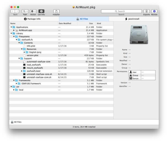The height and width of the screenshot is (142, 168).
Task: Open the Review toolbar icon
Action: pyautogui.click(x=154, y=11)
